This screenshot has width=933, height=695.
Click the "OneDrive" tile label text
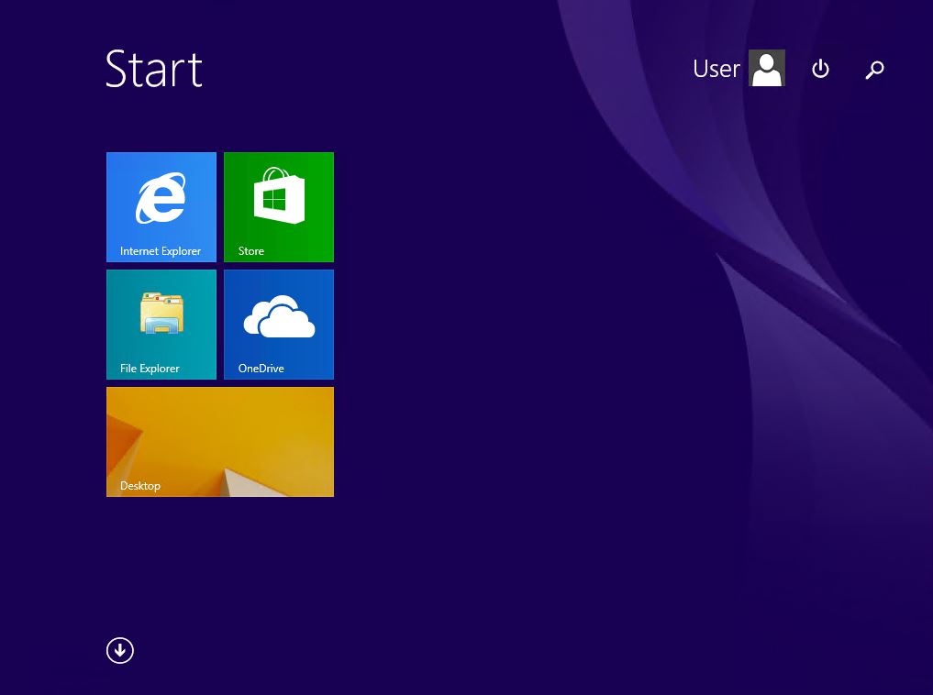261,369
